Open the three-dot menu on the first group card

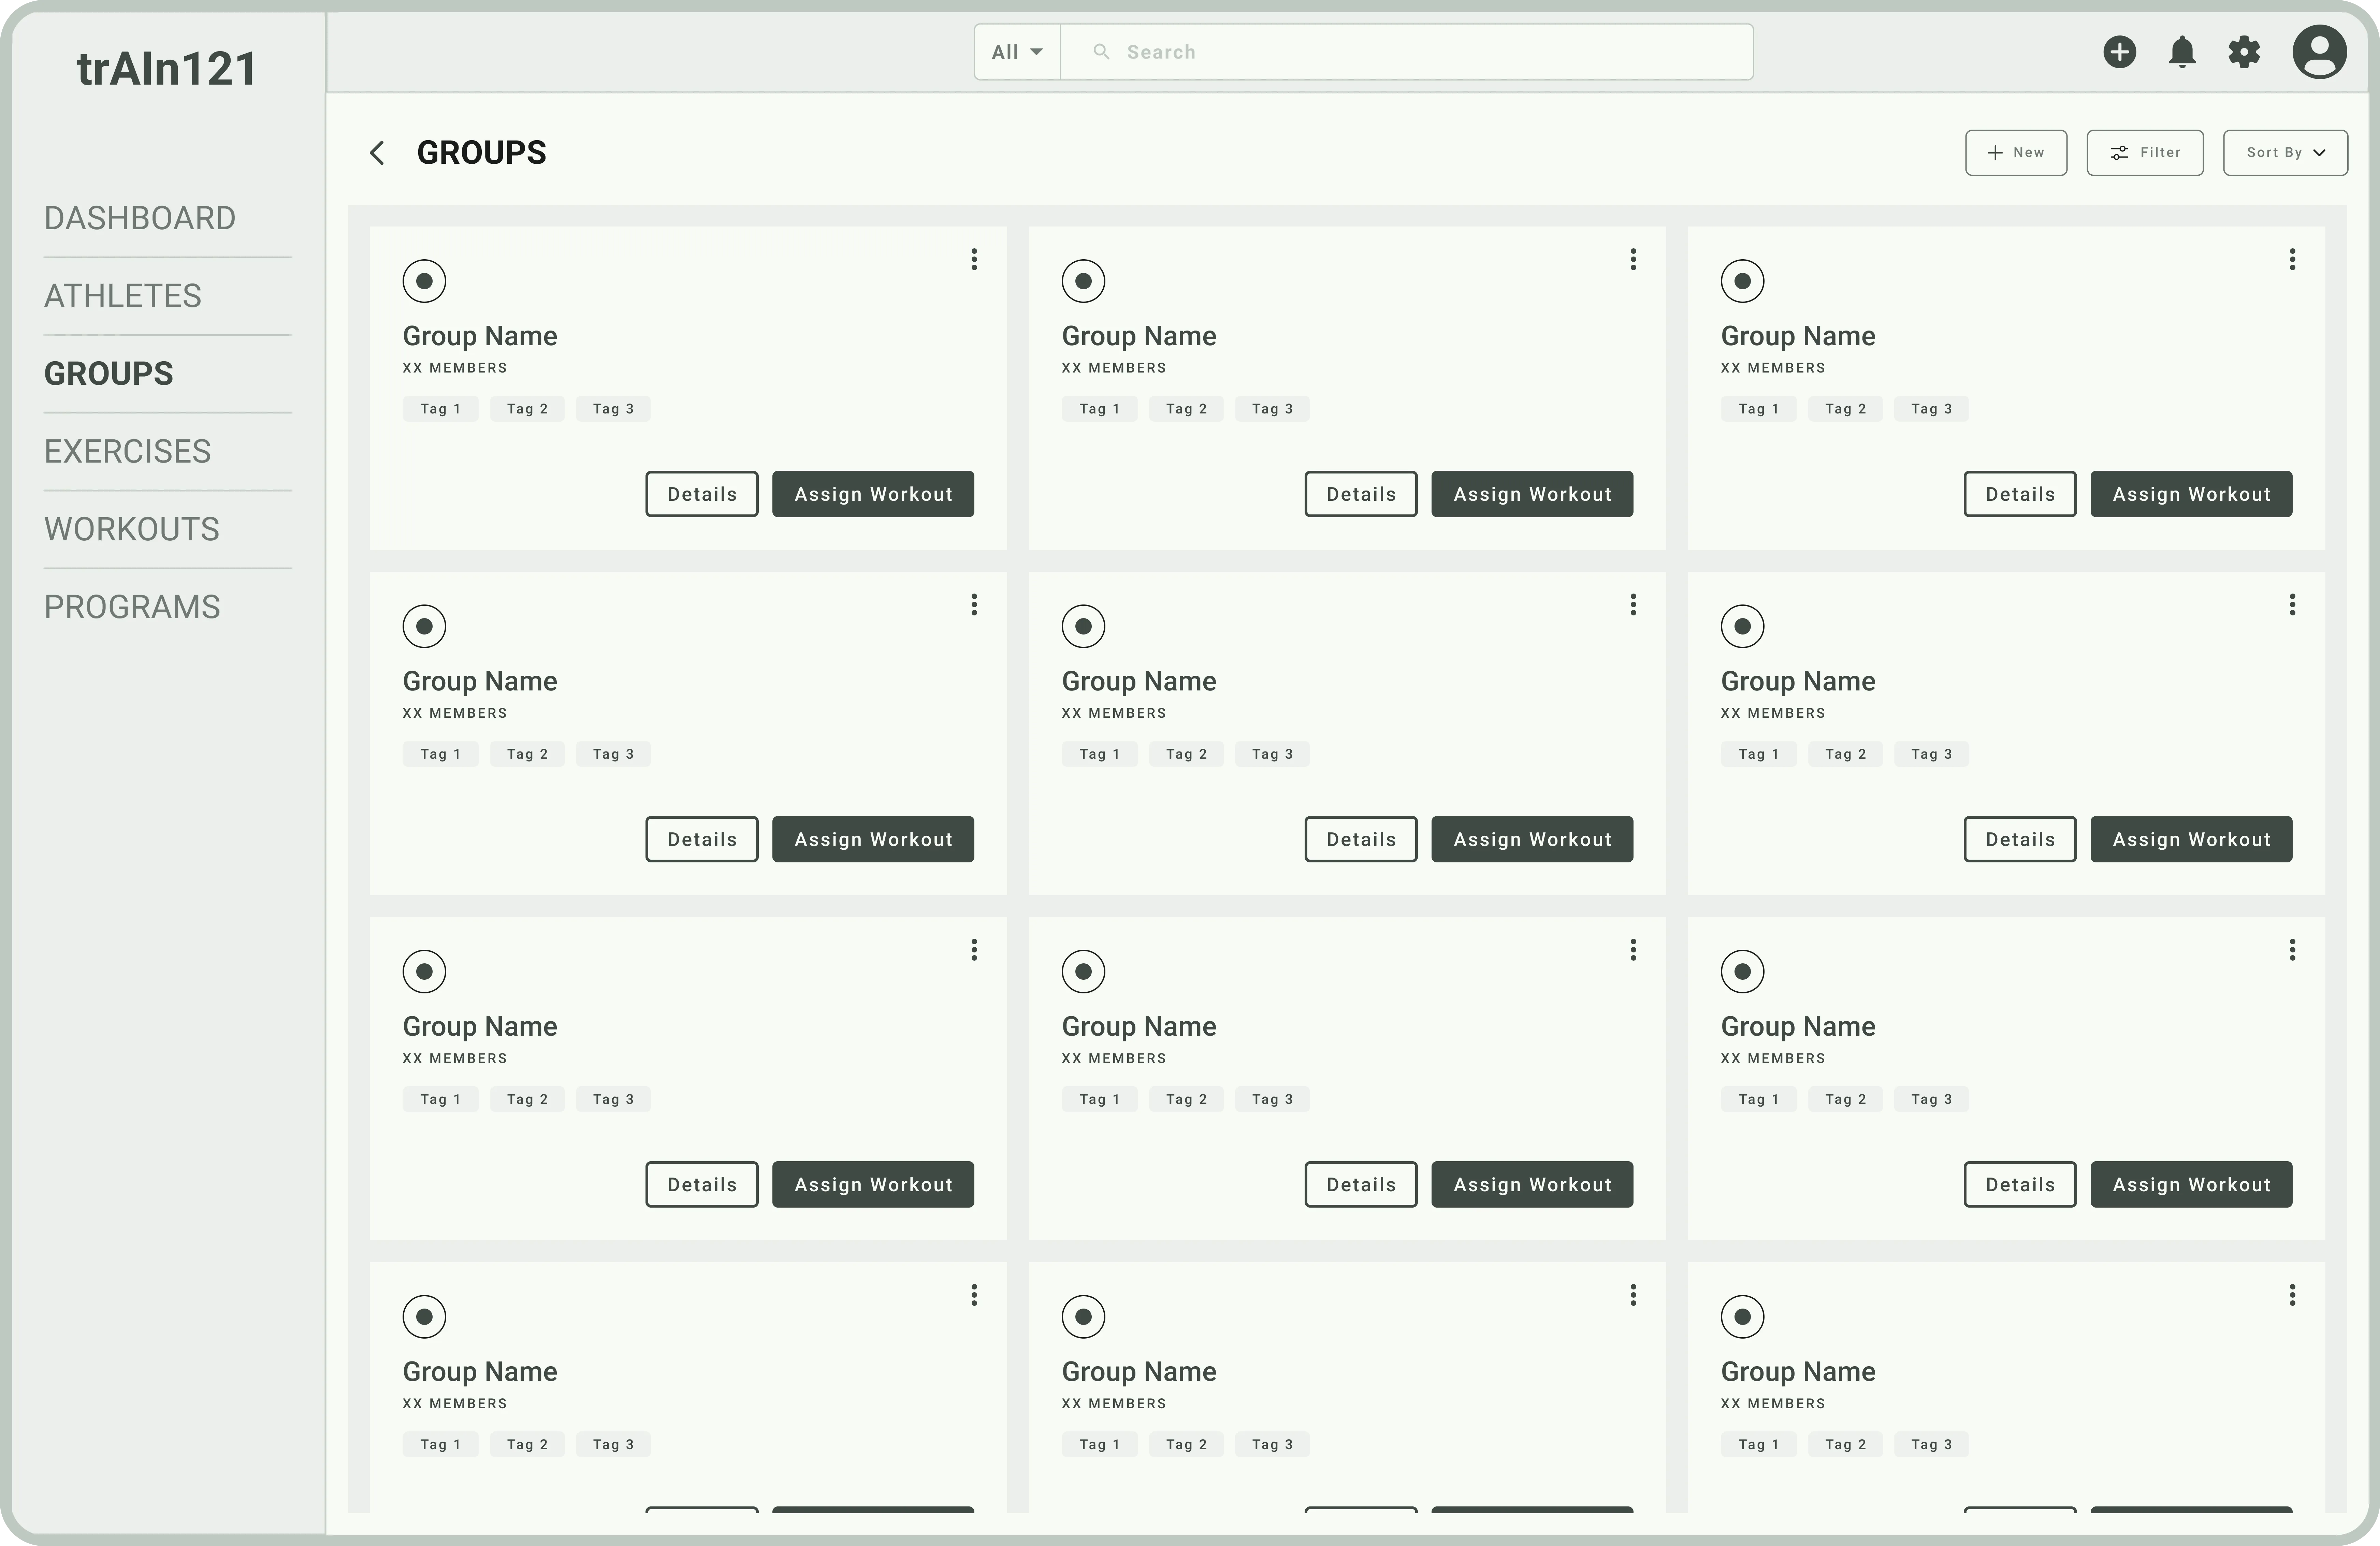(974, 259)
